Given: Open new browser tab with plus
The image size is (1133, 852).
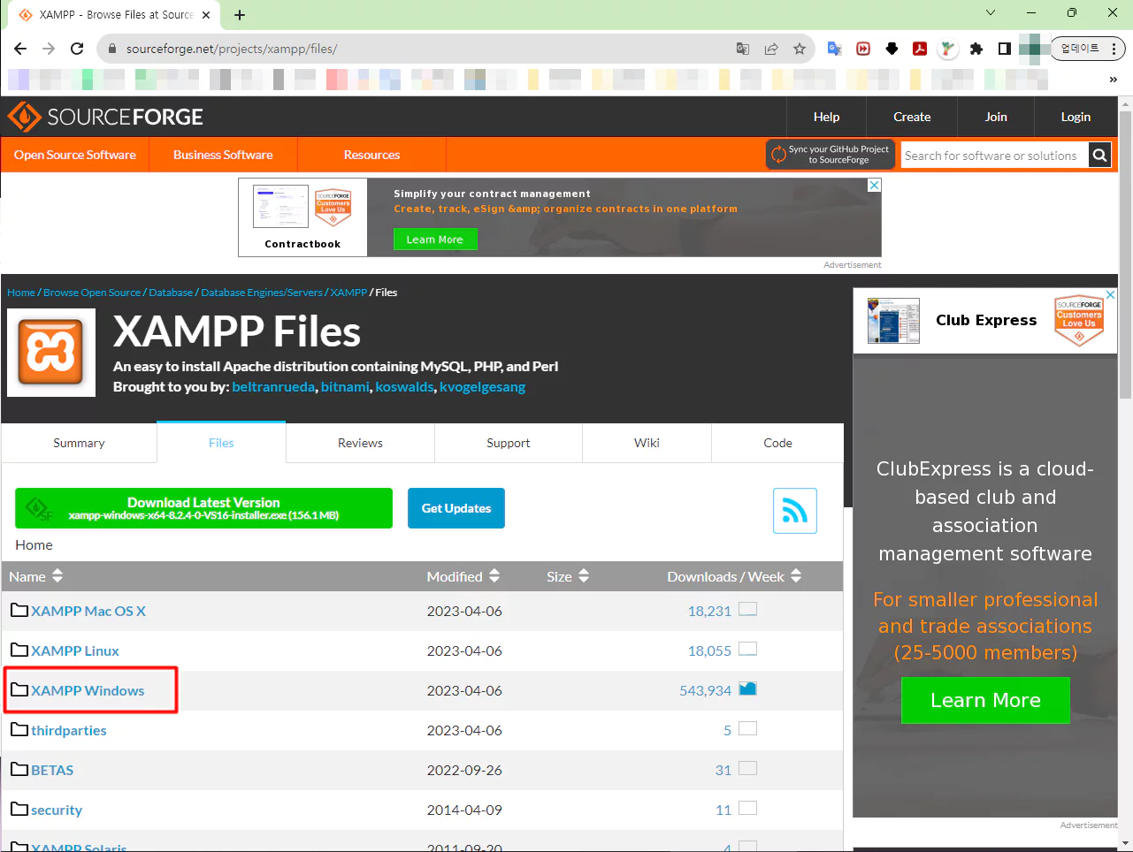Looking at the screenshot, I should (240, 15).
